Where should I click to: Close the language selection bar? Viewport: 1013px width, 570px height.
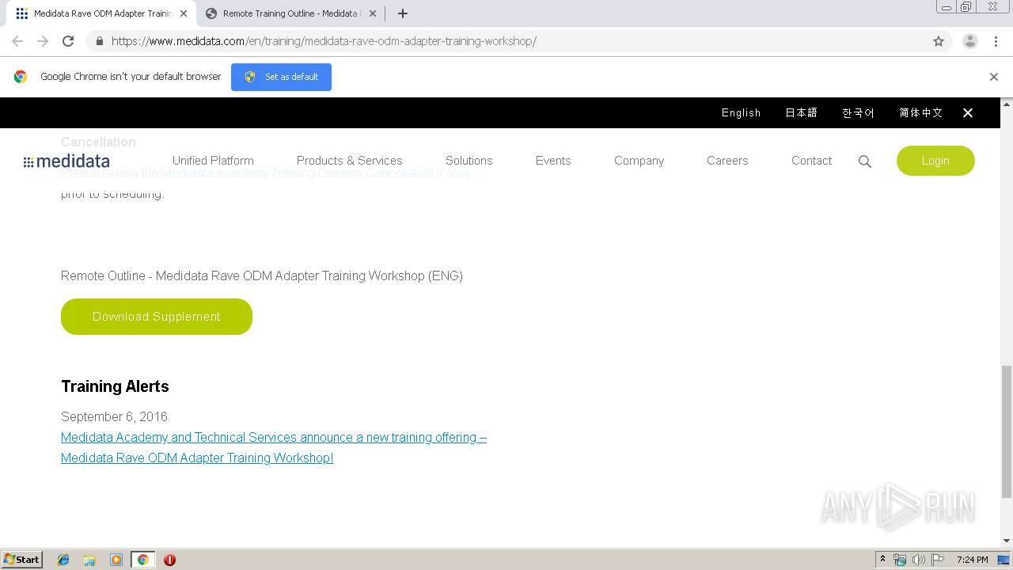[x=968, y=113]
